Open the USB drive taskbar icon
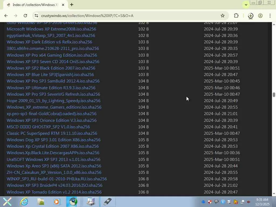This screenshot has height=207, width=276. [107, 202]
